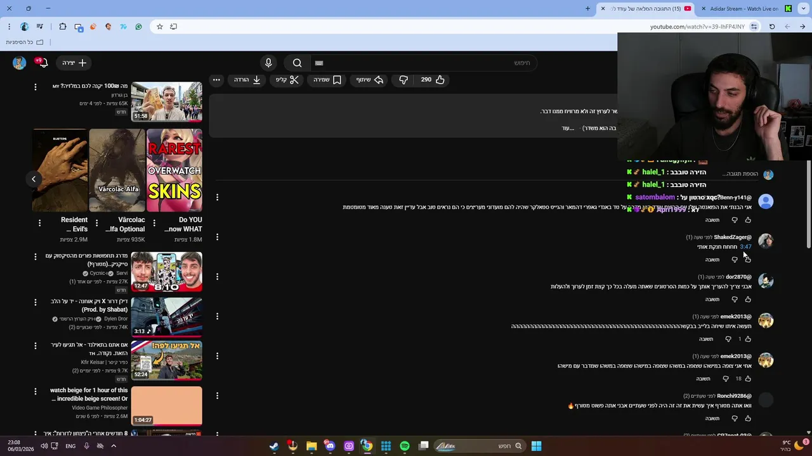Open a new browser tab
Screen dimensions: 812x456
click(x=587, y=9)
